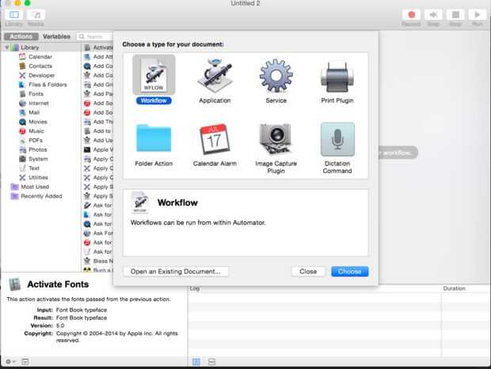
Task: Switch to the Variables tab
Action: click(57, 36)
